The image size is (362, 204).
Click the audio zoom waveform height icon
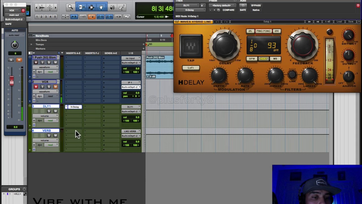click(x=42, y=7)
